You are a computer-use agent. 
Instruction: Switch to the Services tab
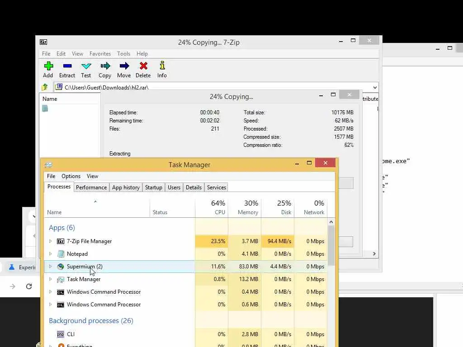click(x=217, y=188)
